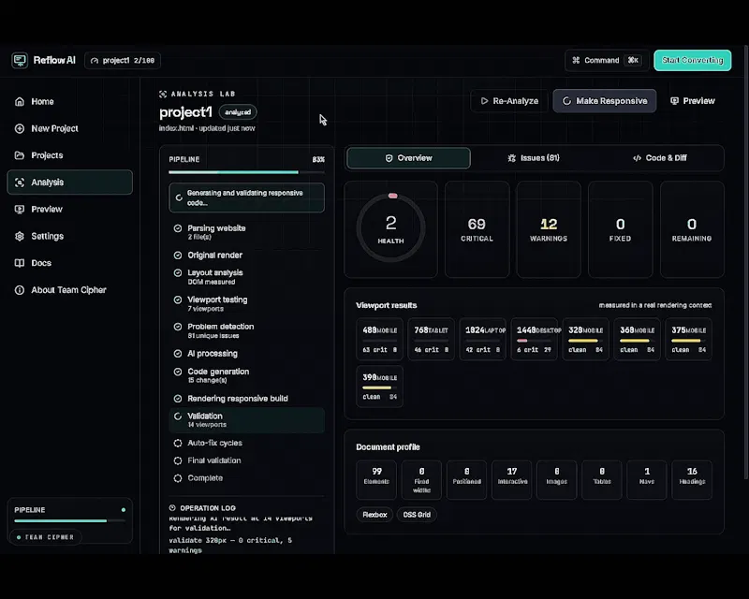Switch to the Overview tab
This screenshot has width=749, height=599.
pyautogui.click(x=408, y=158)
